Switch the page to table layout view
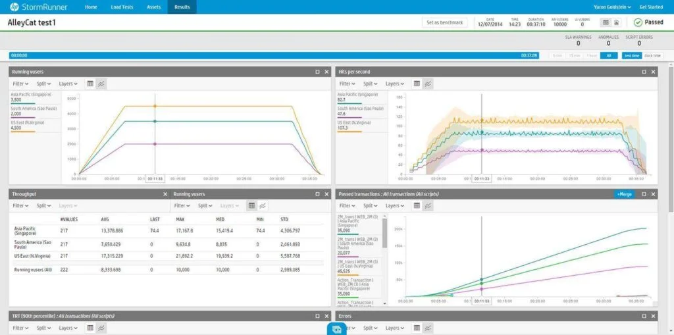 (x=606, y=22)
